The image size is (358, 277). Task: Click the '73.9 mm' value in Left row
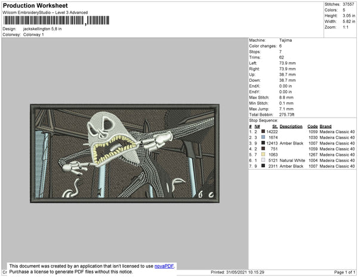point(288,63)
